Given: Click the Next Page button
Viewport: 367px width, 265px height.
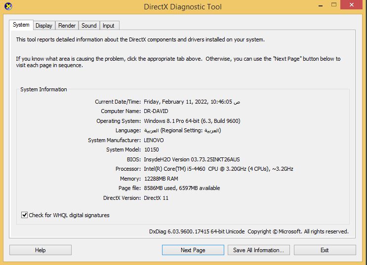Looking at the screenshot, I should (x=193, y=250).
